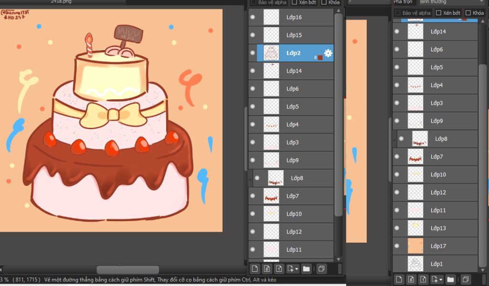
Task: Add a new 8-bit layer in left panel
Action: coord(267,268)
